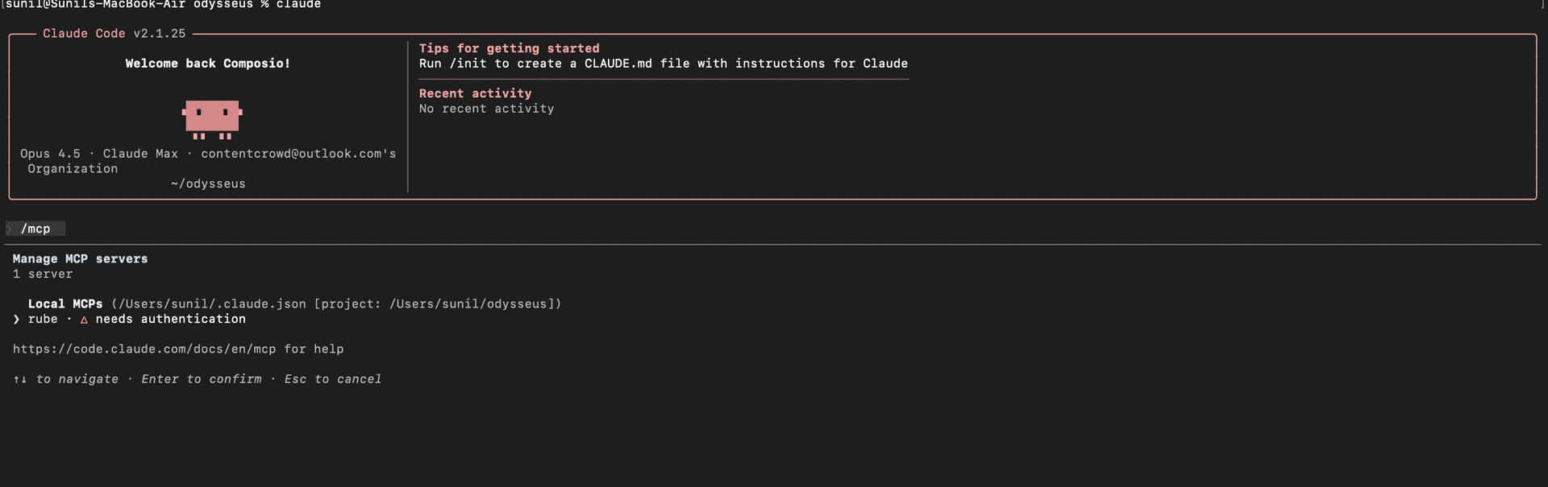Click the /mcp command chip
This screenshot has height=487, width=1548.
click(x=35, y=228)
